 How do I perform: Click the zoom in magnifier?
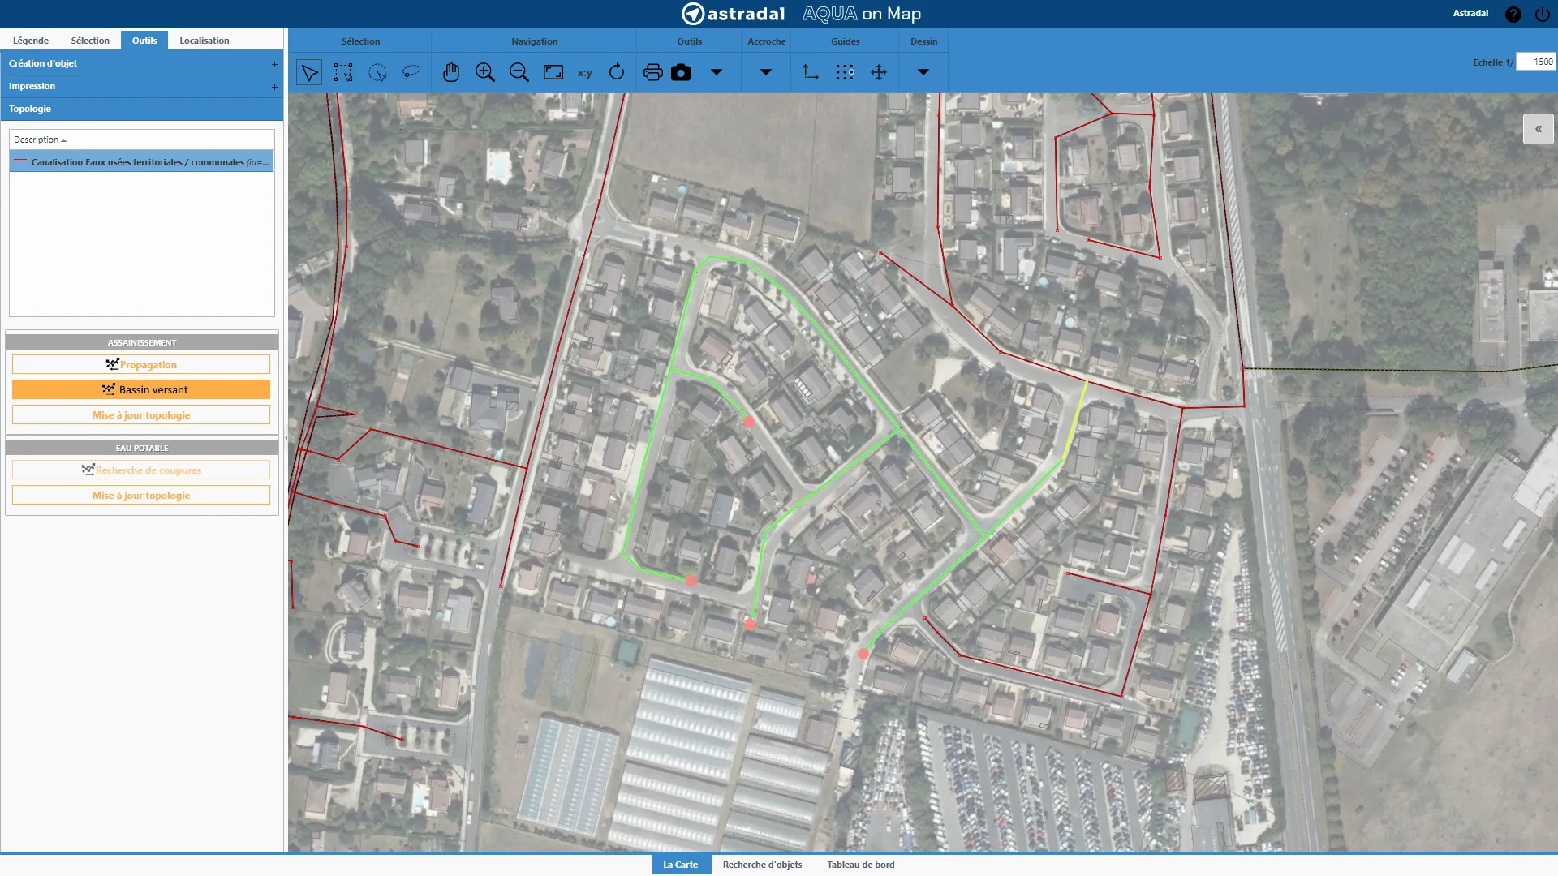[x=485, y=72]
